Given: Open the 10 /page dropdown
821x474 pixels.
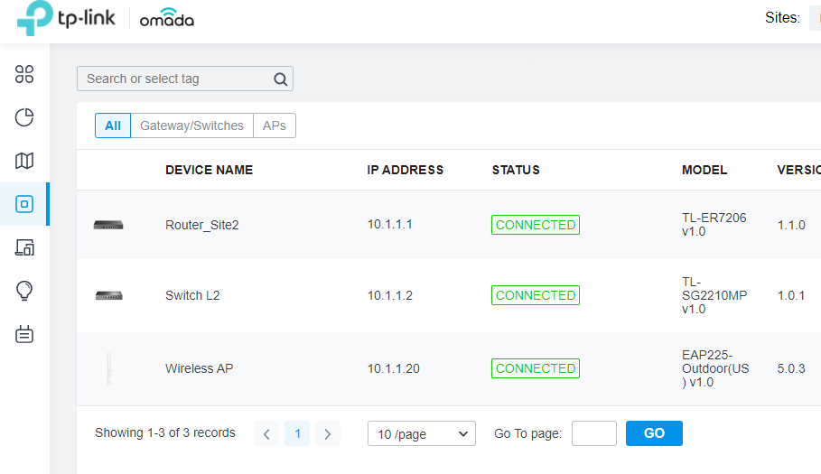Looking at the screenshot, I should [422, 433].
